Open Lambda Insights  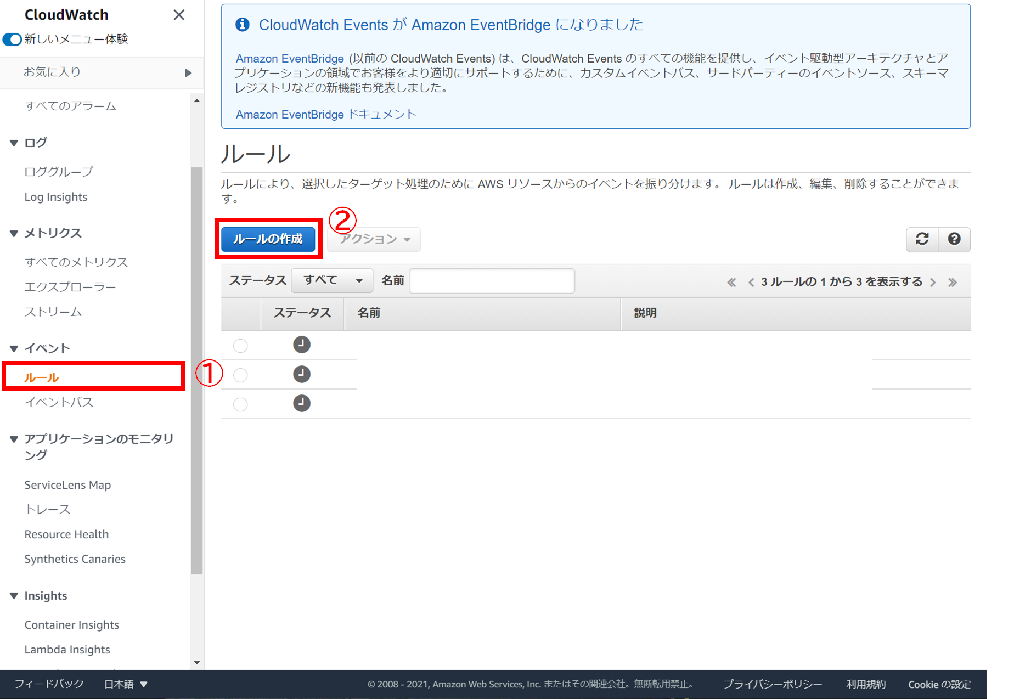pyautogui.click(x=67, y=650)
